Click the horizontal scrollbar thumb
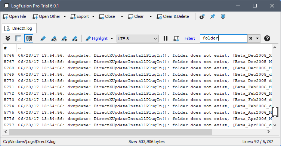This screenshot has width=281, height=146. pos(110,132)
